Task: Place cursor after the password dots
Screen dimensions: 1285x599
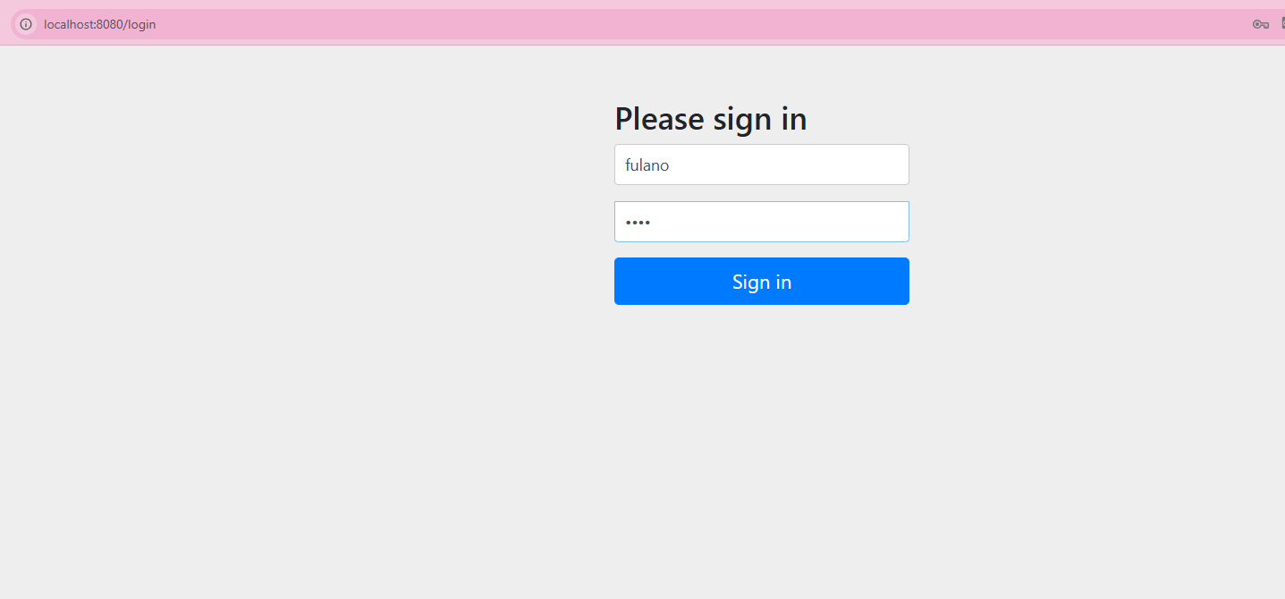Action: 652,222
